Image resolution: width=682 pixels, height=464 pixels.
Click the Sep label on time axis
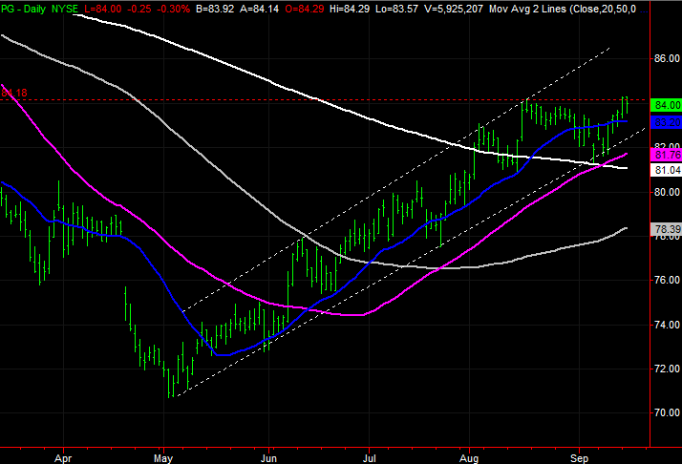tap(580, 458)
